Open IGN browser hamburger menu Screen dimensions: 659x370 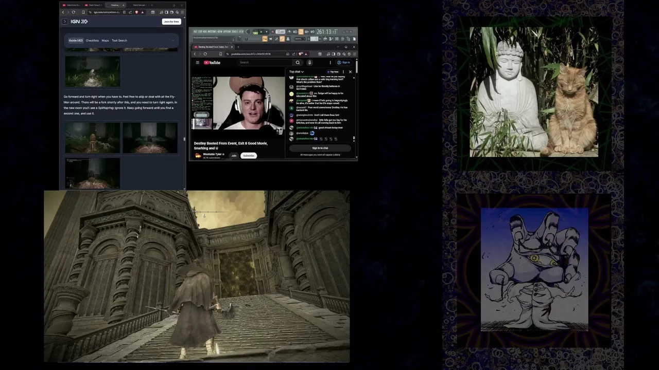click(x=181, y=12)
